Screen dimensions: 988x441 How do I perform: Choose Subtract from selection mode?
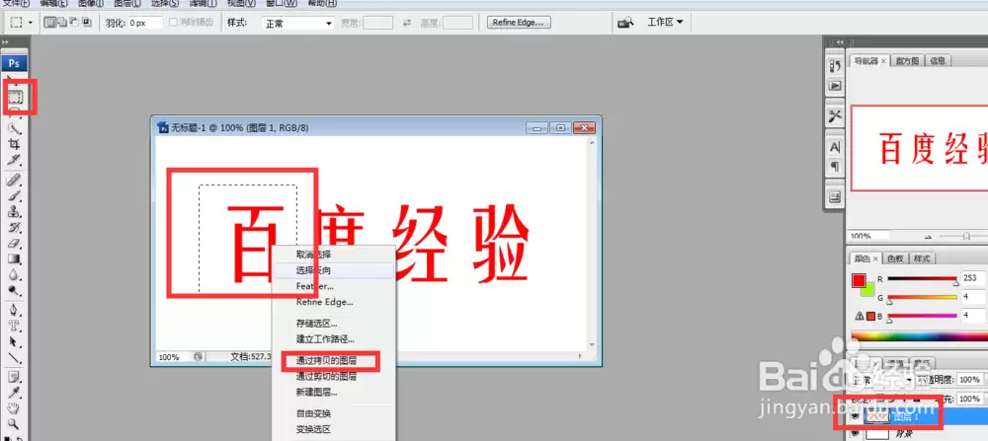74,23
